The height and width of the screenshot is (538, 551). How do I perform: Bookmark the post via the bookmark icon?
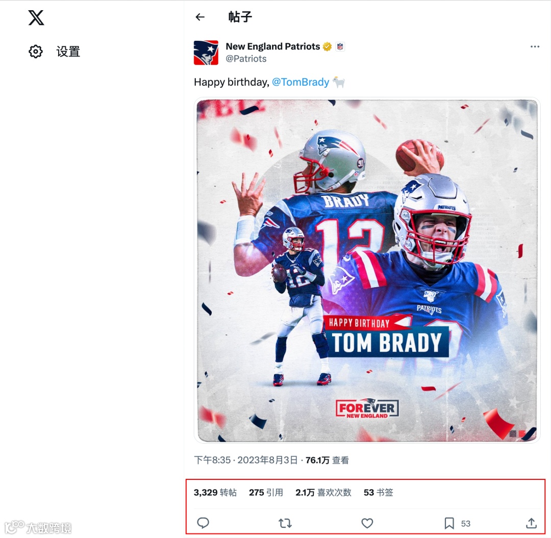coord(449,523)
